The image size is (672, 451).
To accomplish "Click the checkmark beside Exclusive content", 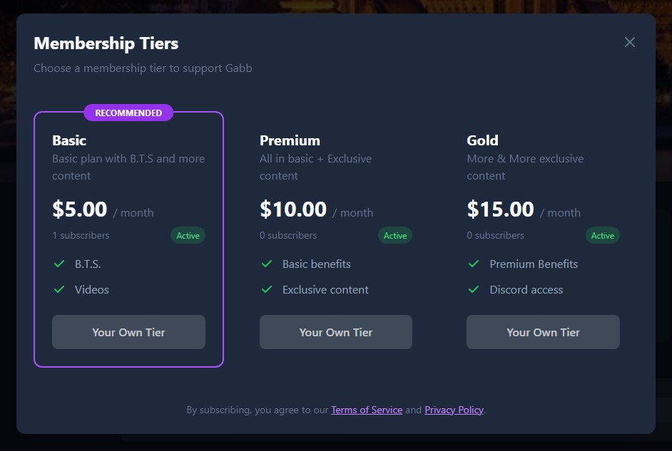I will [267, 289].
